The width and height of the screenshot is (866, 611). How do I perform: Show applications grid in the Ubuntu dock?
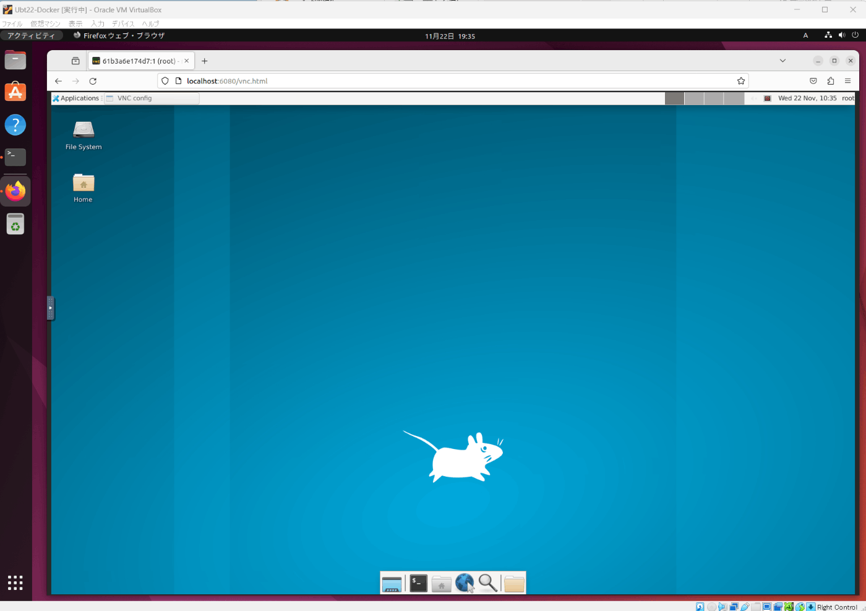(15, 582)
